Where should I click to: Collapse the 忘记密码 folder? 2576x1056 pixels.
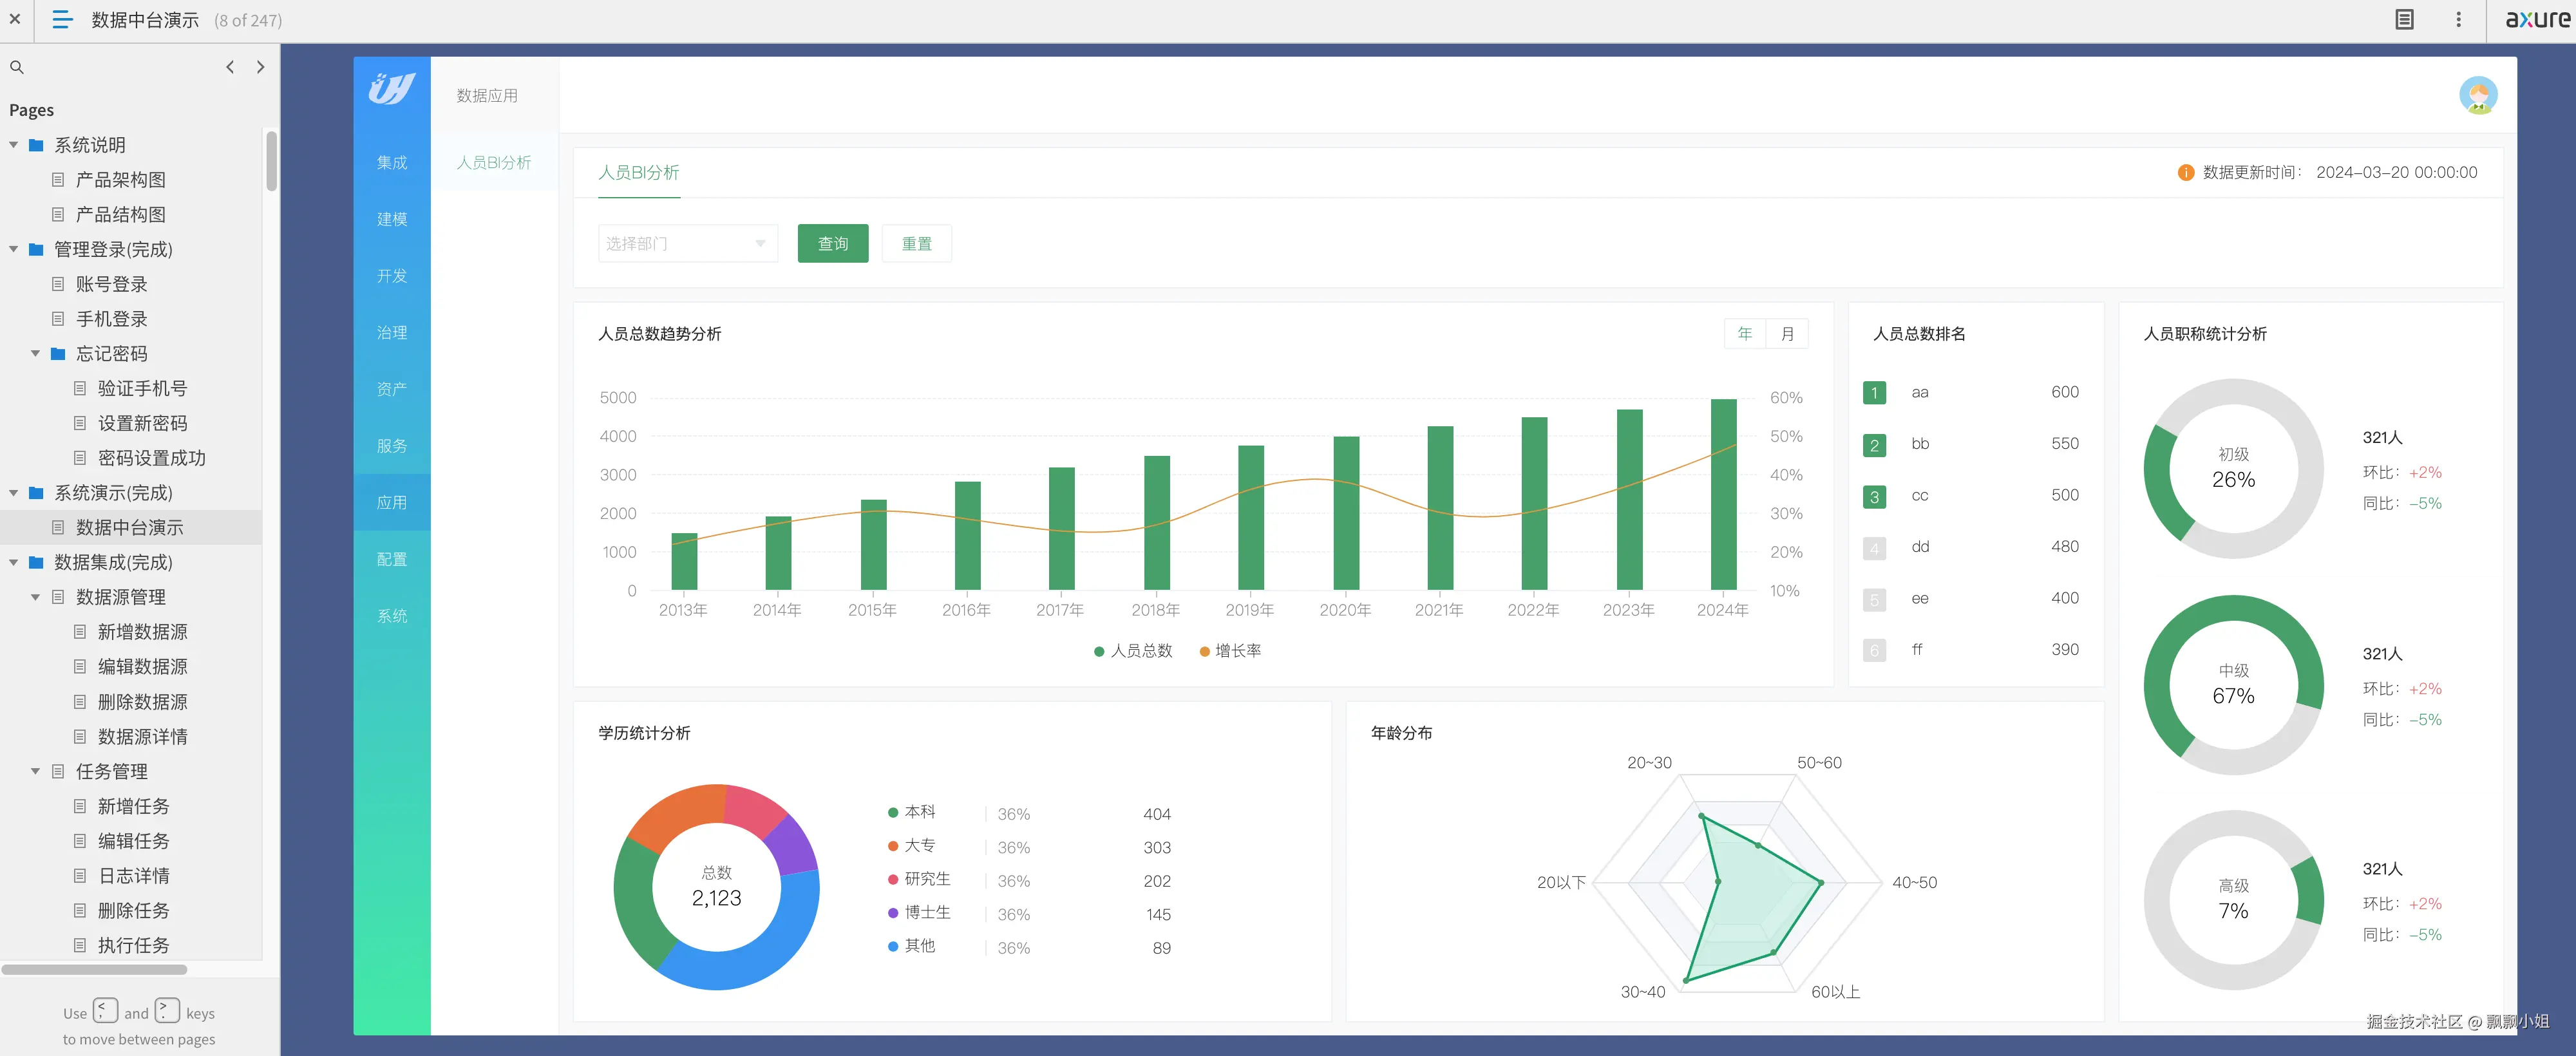pos(36,354)
